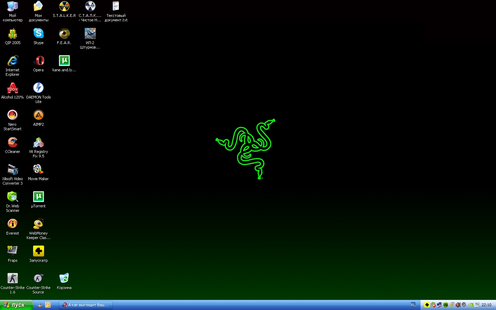Open the пуск Start menu

(x=16, y=305)
